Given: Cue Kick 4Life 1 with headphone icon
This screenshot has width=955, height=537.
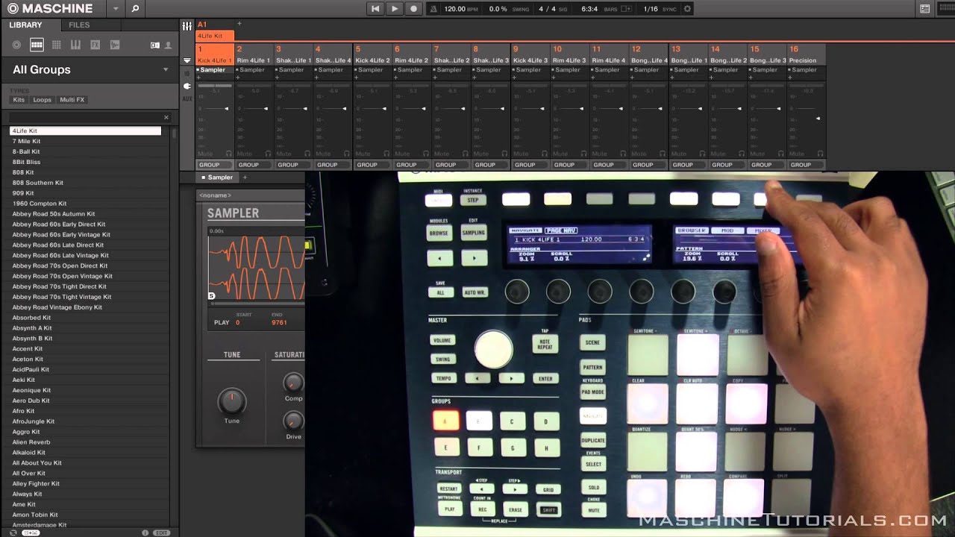Looking at the screenshot, I should tap(228, 154).
